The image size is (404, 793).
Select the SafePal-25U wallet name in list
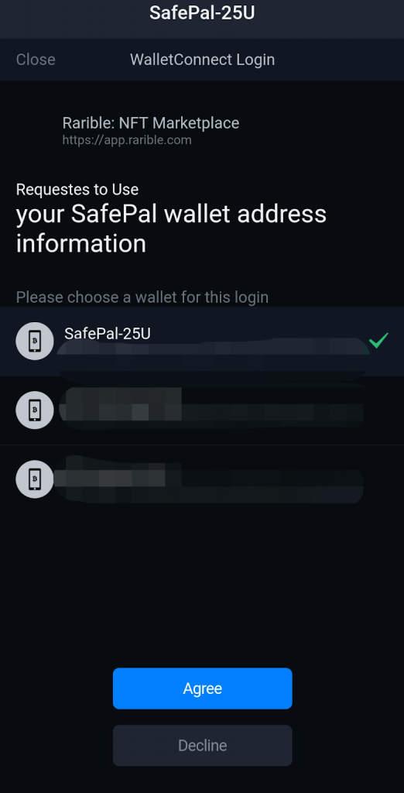point(108,333)
